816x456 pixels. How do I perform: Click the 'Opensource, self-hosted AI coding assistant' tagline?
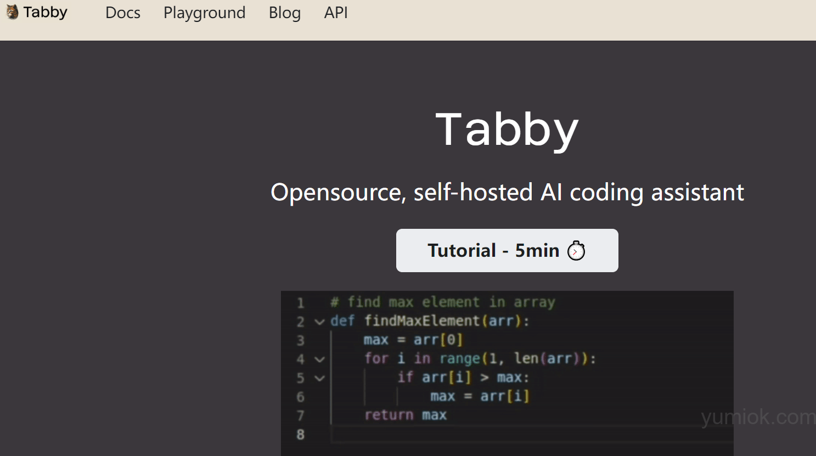coord(507,193)
